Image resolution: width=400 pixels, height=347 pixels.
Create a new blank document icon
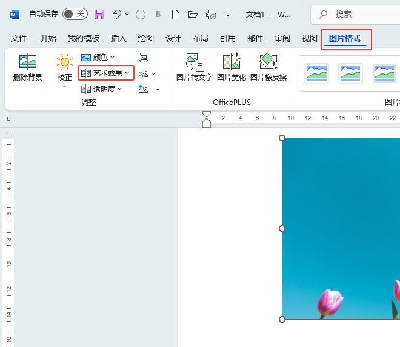pyautogui.click(x=176, y=15)
